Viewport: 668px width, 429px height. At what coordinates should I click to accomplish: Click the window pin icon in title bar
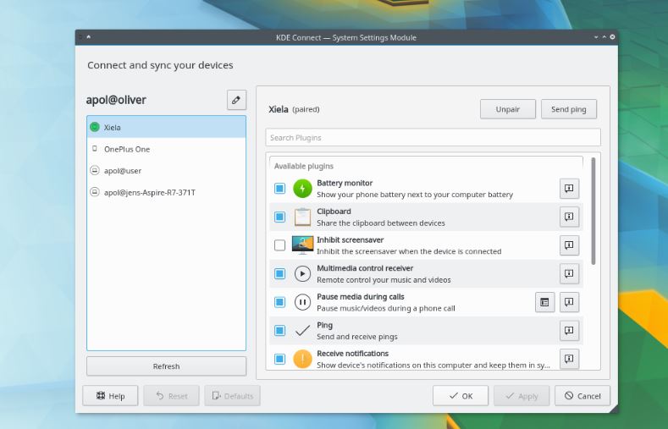(x=89, y=37)
